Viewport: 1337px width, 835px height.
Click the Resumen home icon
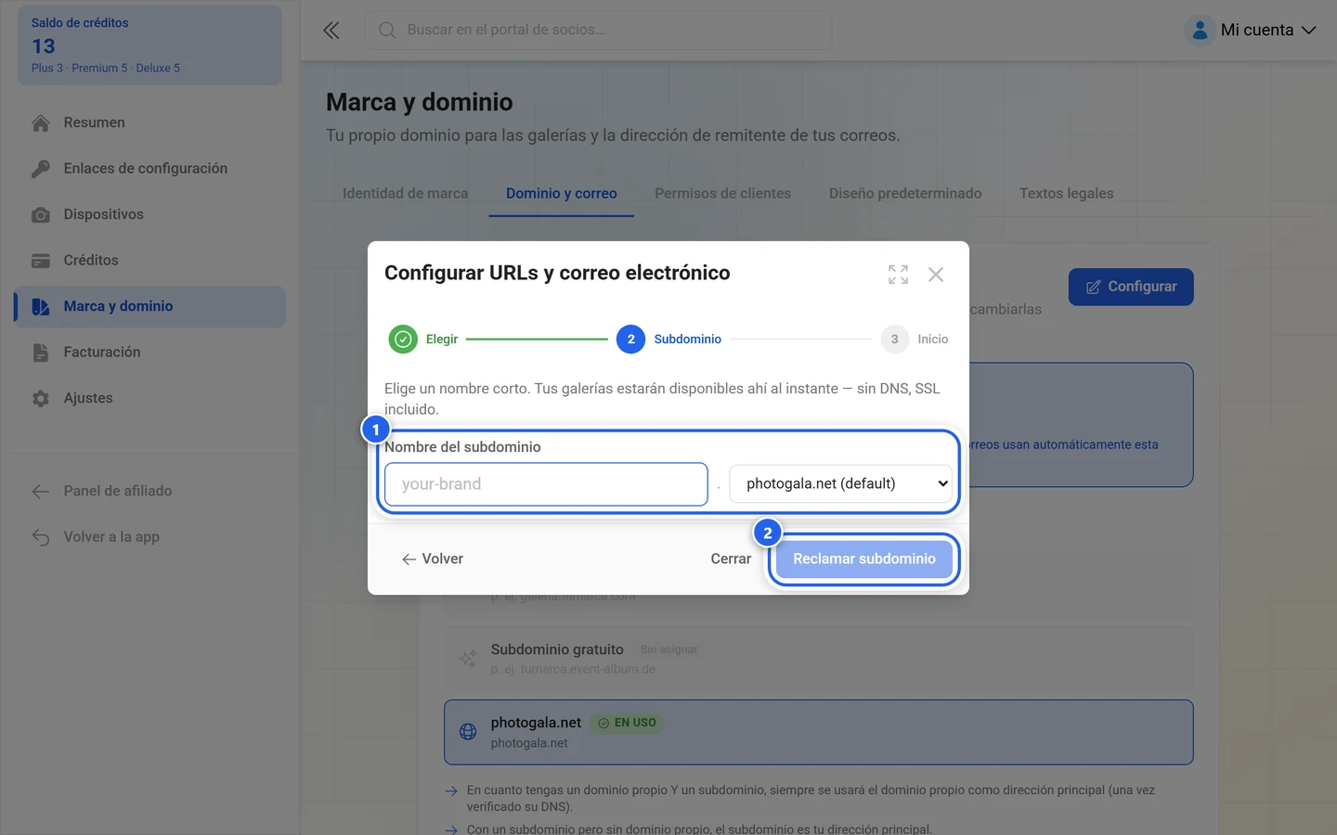pyautogui.click(x=41, y=122)
